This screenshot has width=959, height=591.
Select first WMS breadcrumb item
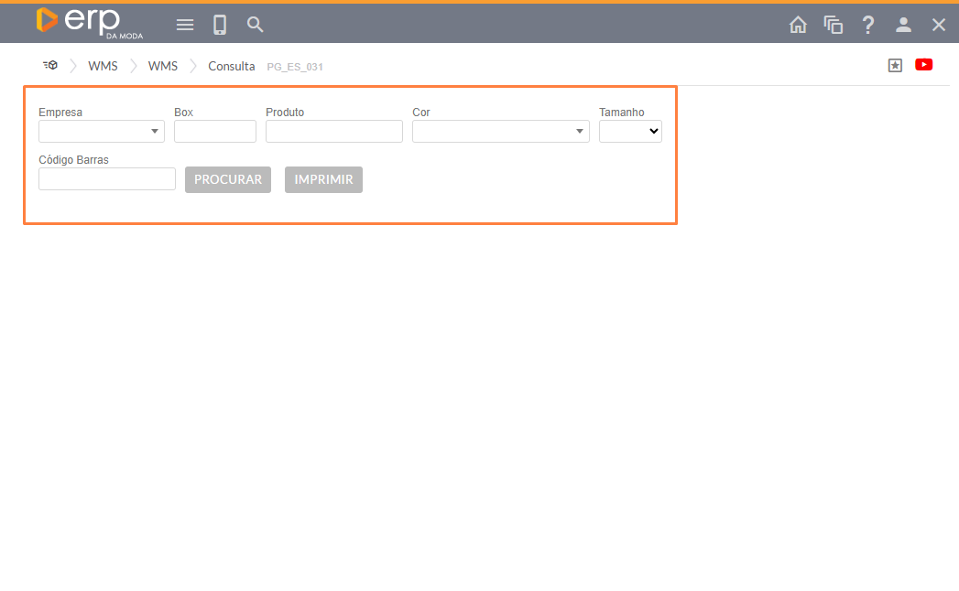click(x=103, y=66)
